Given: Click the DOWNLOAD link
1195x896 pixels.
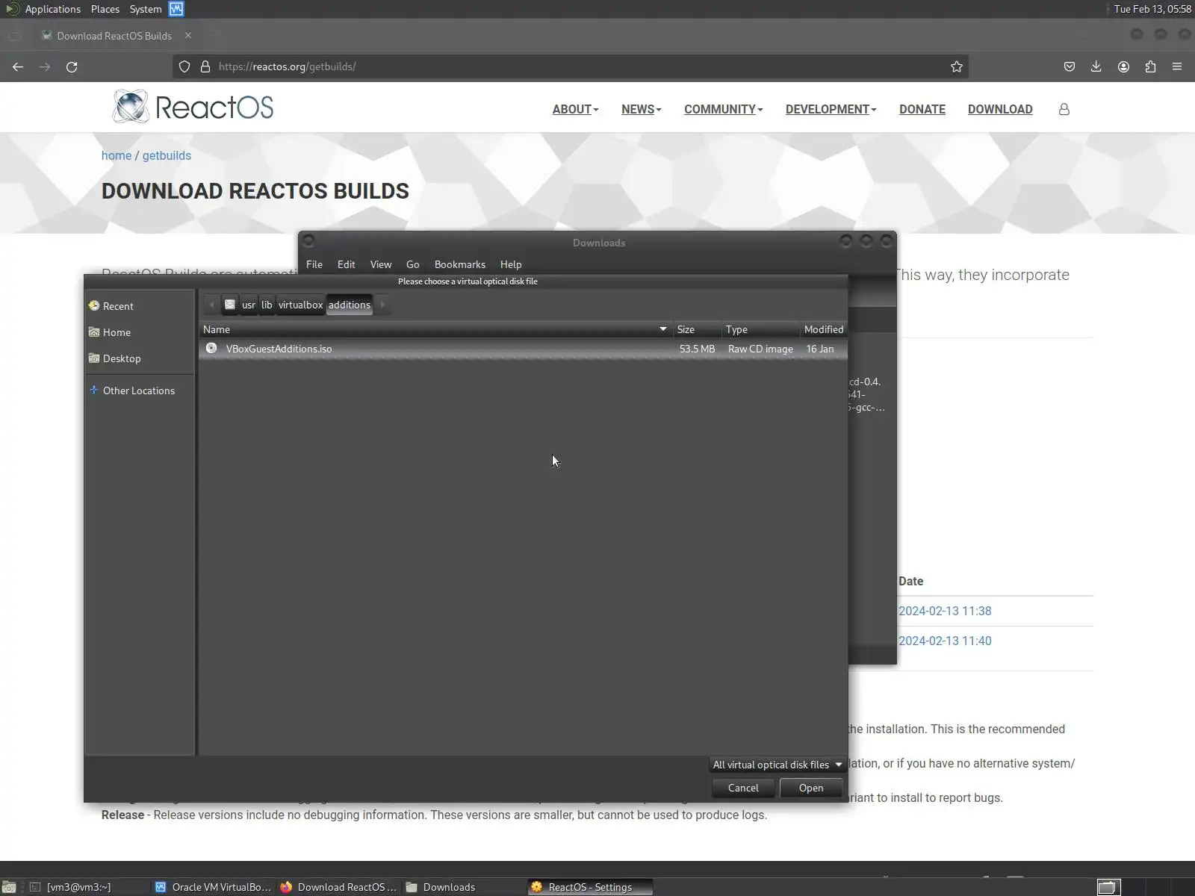Looking at the screenshot, I should click(x=1000, y=109).
